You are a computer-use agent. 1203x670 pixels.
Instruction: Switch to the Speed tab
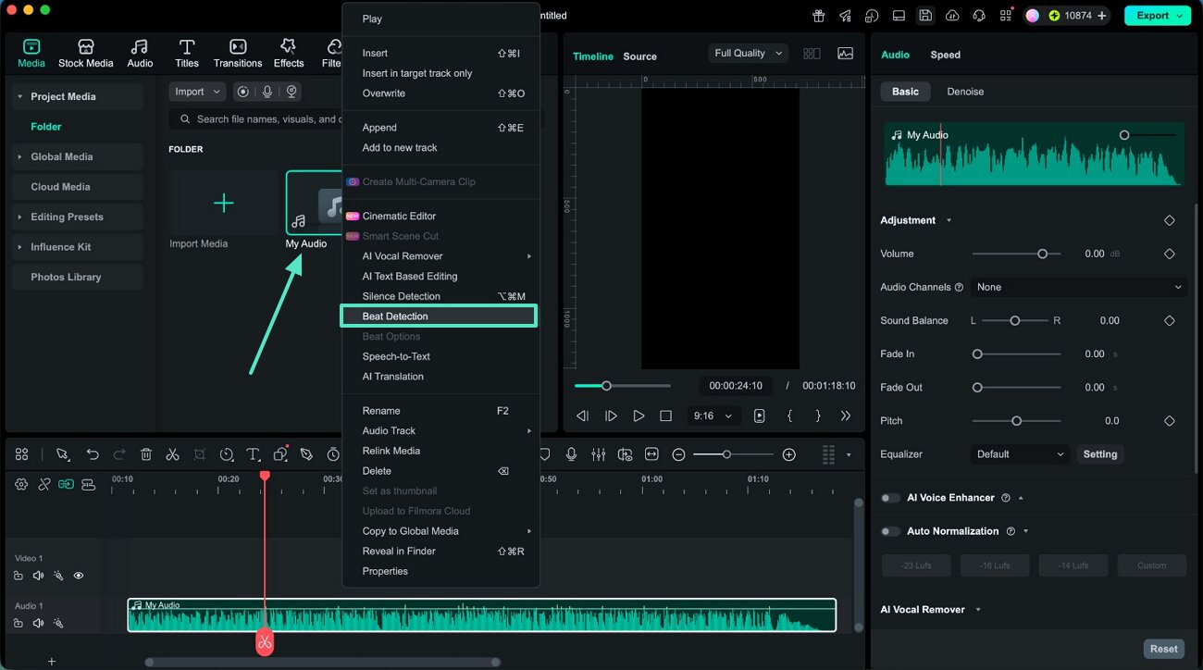click(x=945, y=55)
